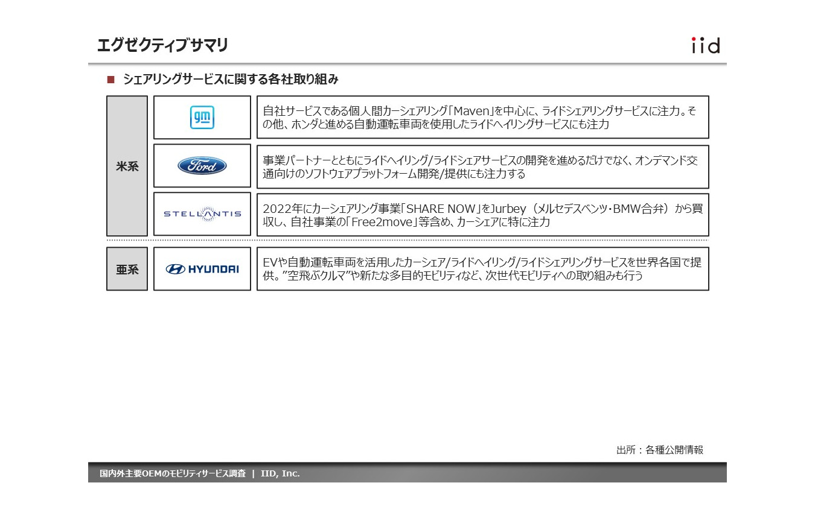Click the Ford oval logo

(202, 165)
